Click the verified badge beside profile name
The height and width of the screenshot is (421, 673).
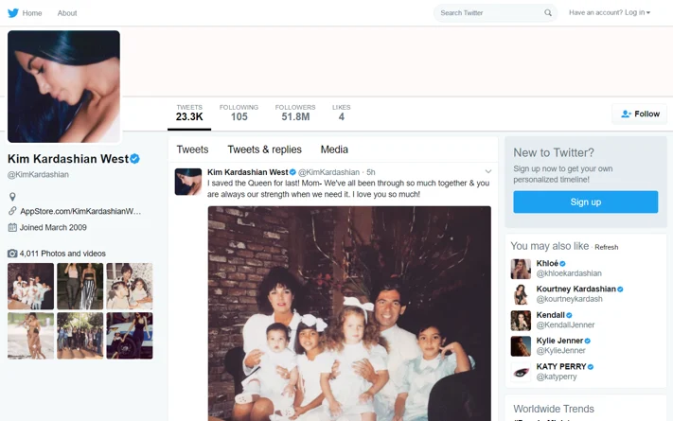click(x=134, y=159)
